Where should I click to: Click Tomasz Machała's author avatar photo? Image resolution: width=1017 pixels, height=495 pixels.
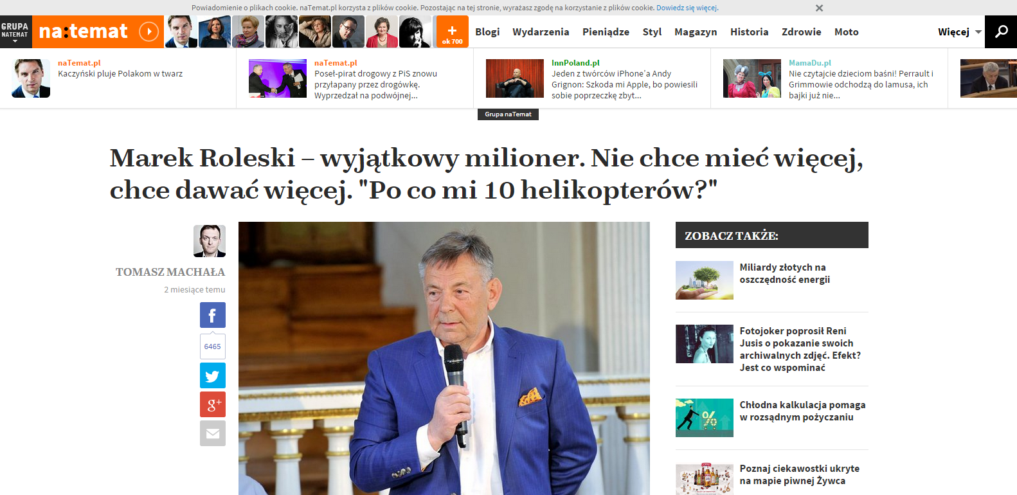[210, 241]
